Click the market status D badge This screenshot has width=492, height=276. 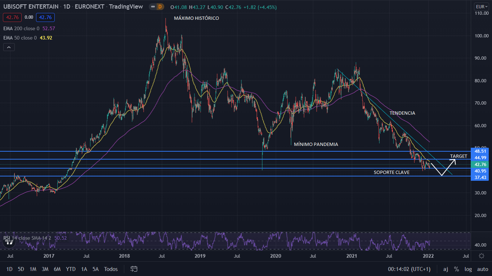(x=160, y=7)
